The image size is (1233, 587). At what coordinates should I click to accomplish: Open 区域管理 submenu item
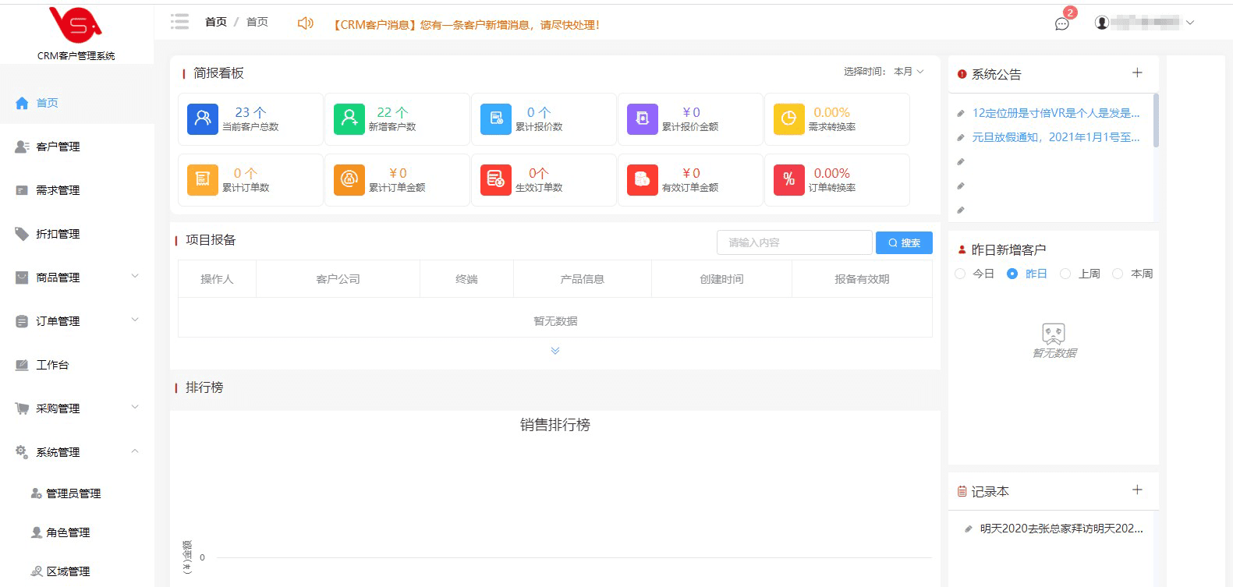76,571
